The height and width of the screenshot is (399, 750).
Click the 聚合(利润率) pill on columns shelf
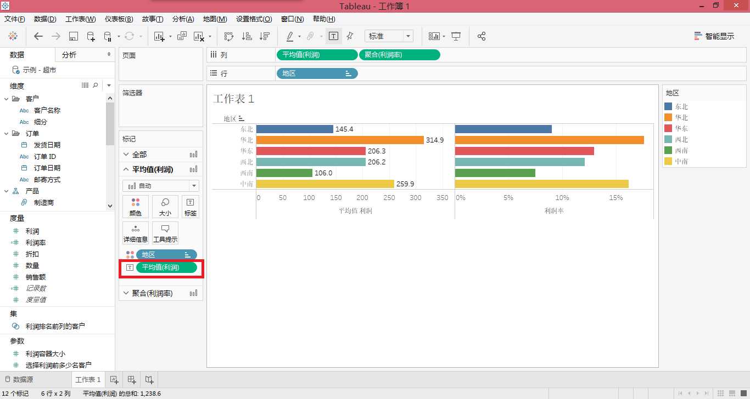coord(399,55)
